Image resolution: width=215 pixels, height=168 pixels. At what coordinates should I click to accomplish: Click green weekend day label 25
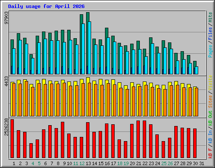(x=164, y=163)
